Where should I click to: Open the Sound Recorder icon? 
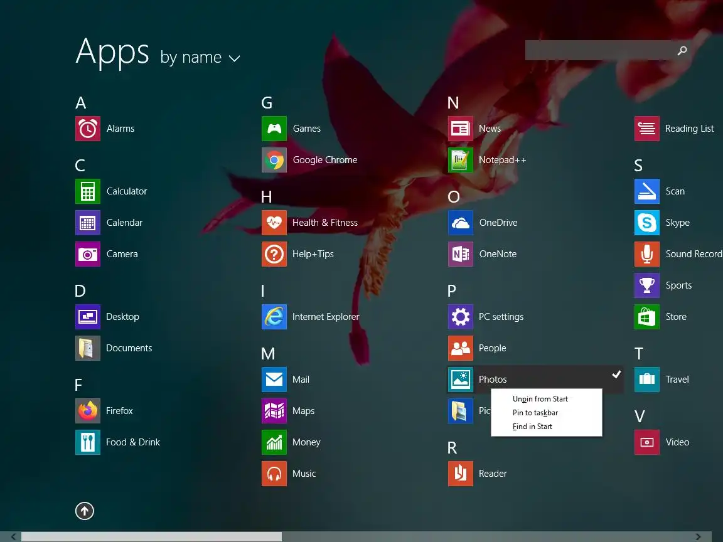646,254
